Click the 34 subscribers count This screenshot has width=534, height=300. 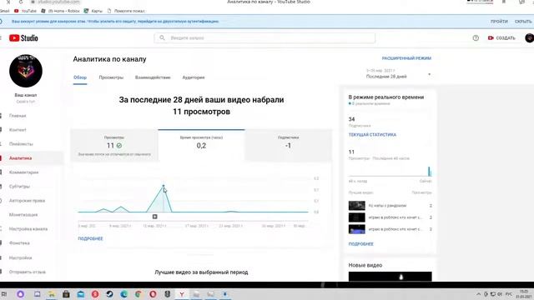point(352,119)
